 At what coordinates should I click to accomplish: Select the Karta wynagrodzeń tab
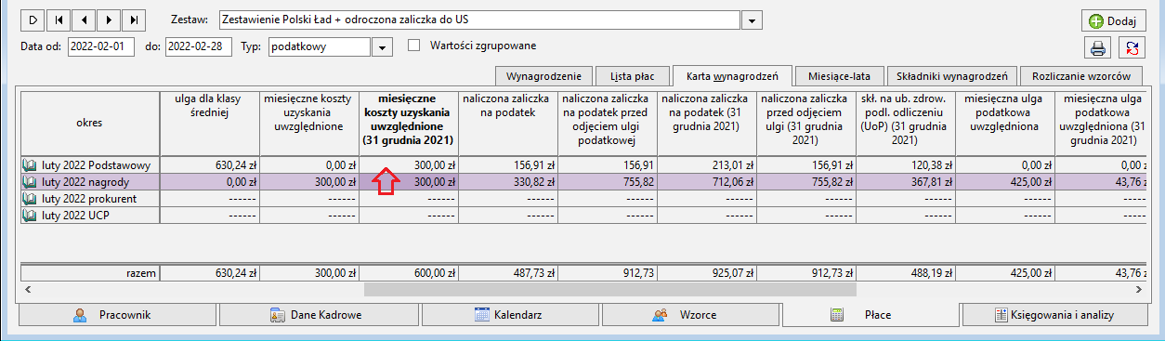[733, 75]
